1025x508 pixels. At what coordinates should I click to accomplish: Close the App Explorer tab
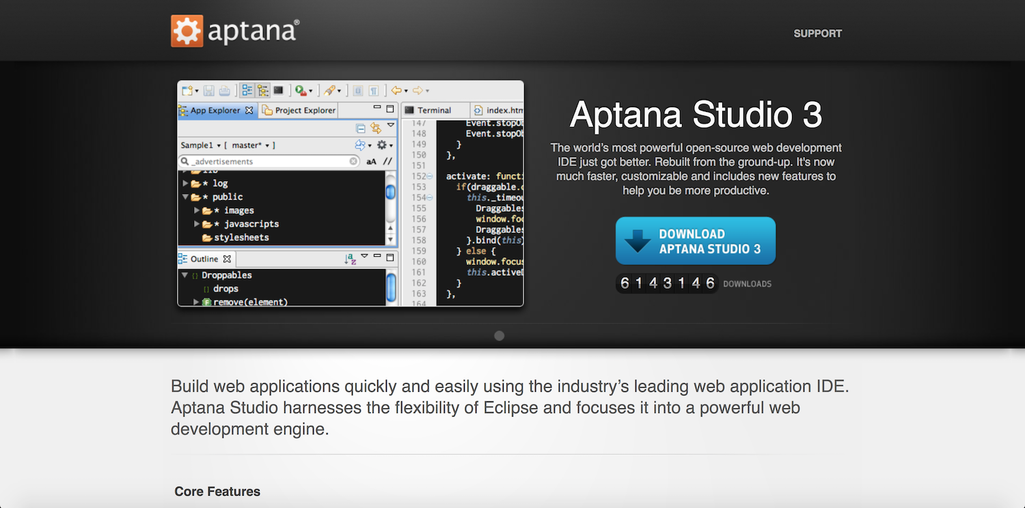[x=249, y=110]
